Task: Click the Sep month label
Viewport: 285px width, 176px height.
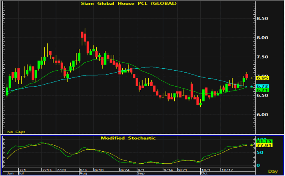Action: pos(141,173)
